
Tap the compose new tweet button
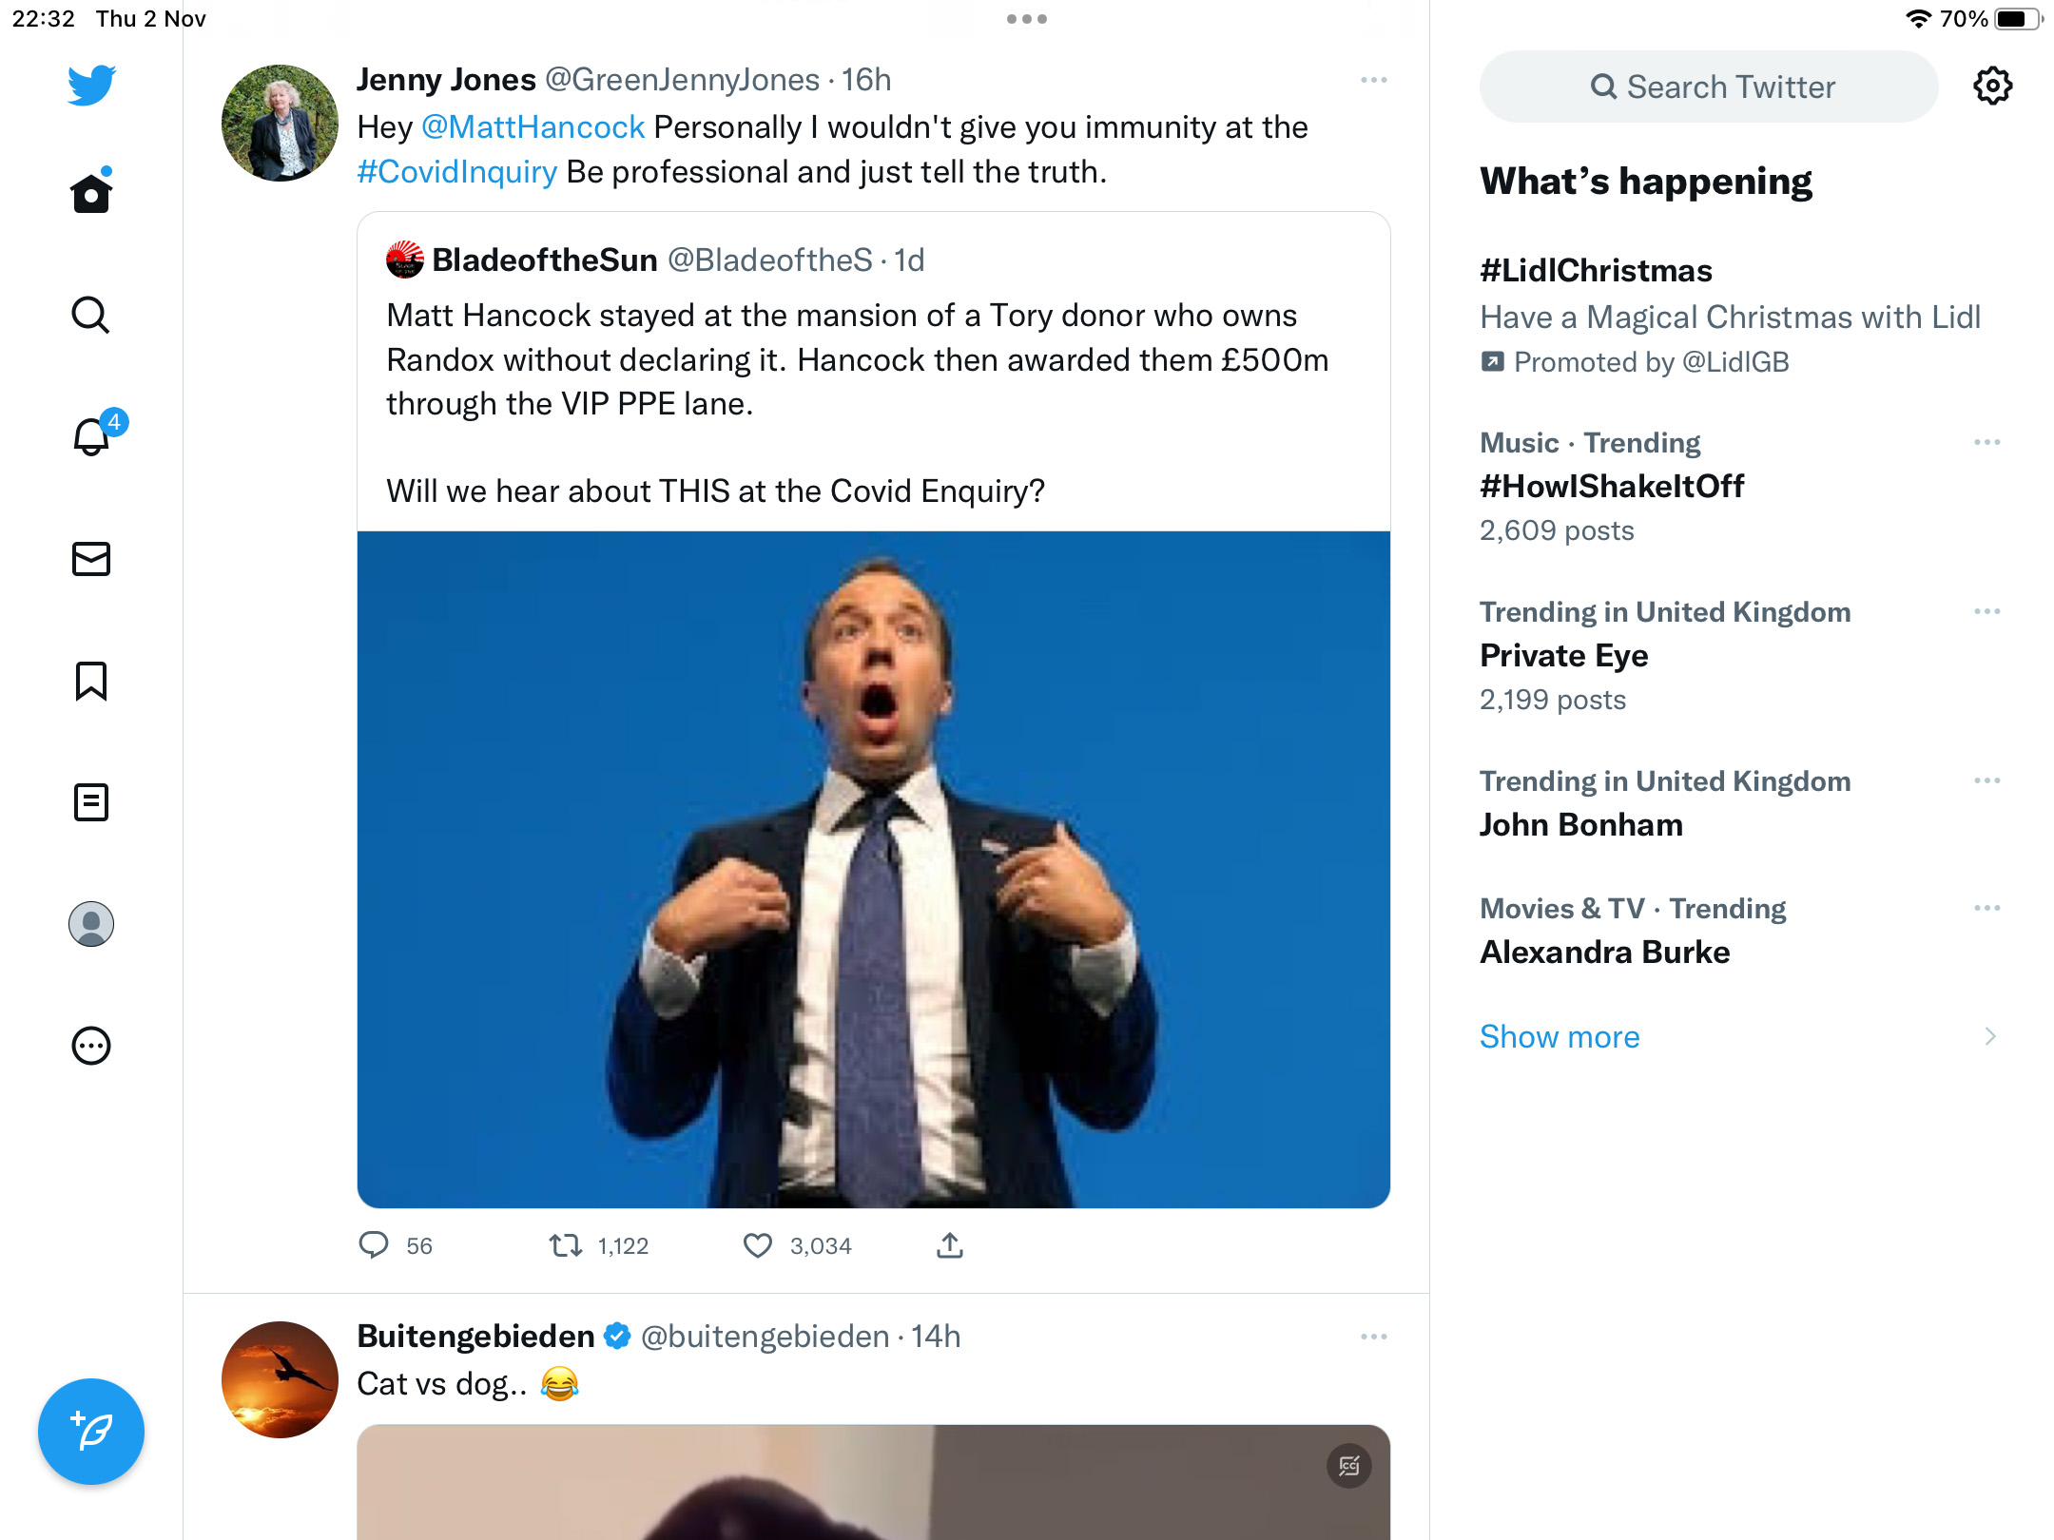tap(91, 1431)
